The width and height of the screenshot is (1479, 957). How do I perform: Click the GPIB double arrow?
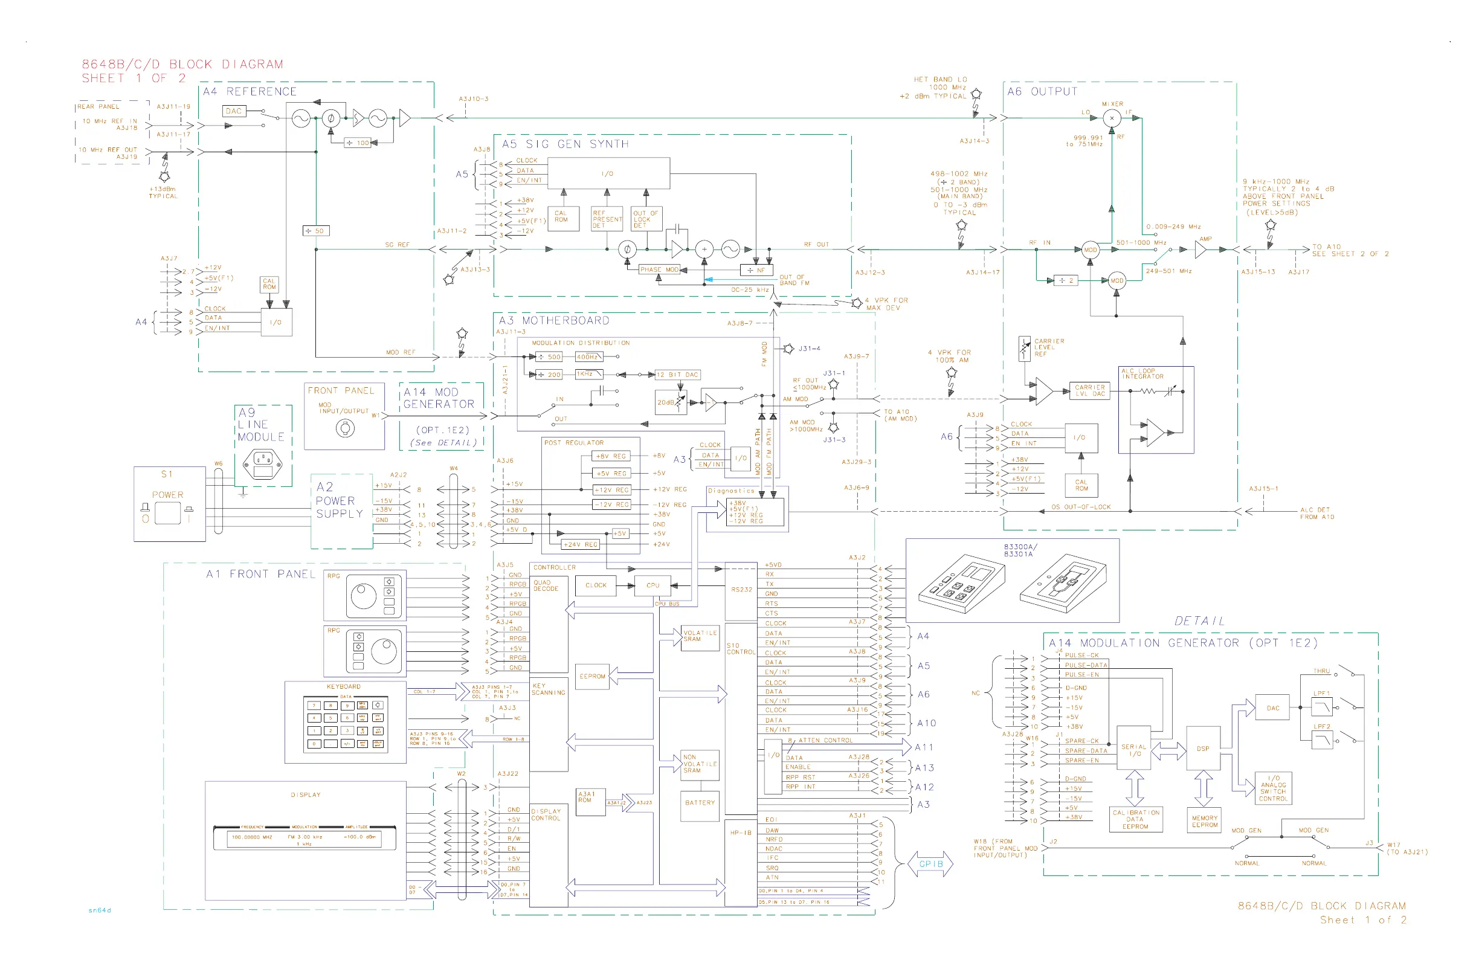(x=930, y=865)
